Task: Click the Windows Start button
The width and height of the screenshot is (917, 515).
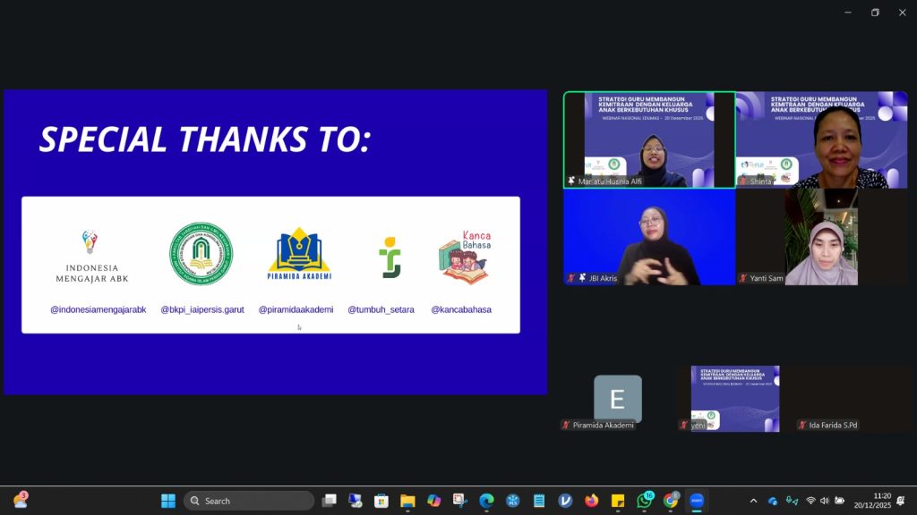Action: point(167,501)
